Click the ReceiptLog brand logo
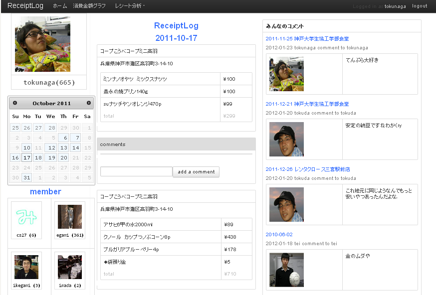 click(x=26, y=6)
